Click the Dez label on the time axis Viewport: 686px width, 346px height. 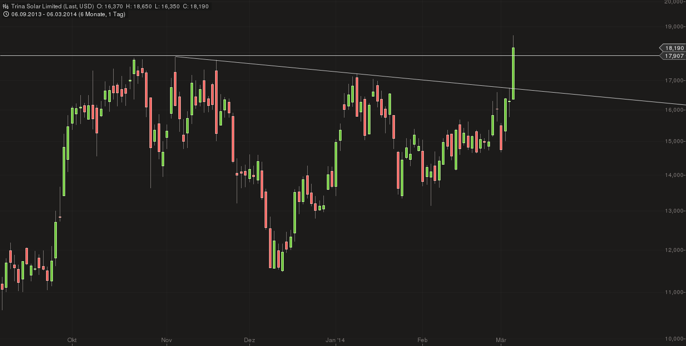pos(250,340)
